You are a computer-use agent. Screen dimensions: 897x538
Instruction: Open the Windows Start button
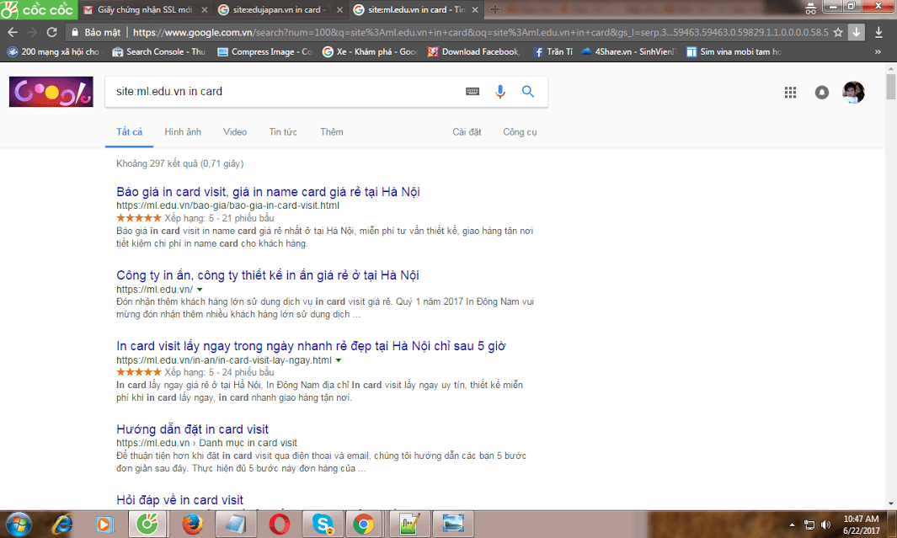19,525
